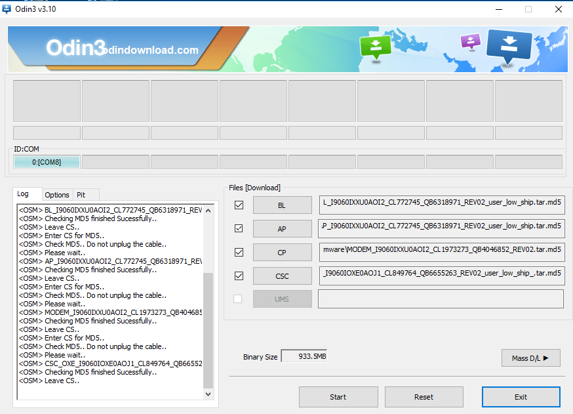This screenshot has height=414, width=573.
Task: Click the last log line 'Leave CS..'
Action: coord(49,381)
